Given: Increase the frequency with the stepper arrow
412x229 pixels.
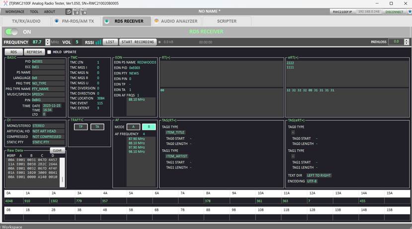Looking at the screenshot, I should pyautogui.click(x=48, y=40).
